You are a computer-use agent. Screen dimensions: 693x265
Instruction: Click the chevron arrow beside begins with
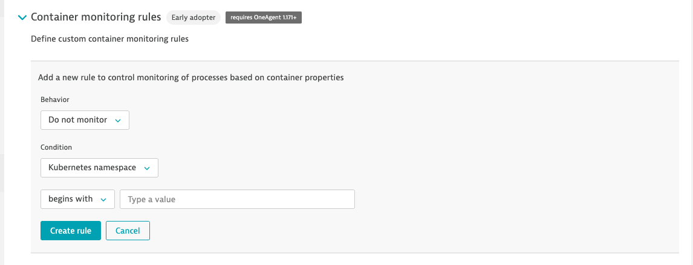[x=103, y=200]
